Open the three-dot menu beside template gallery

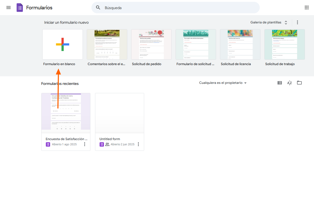pos(297,22)
